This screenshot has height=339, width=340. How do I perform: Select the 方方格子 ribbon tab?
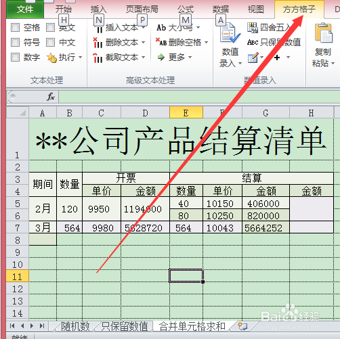click(x=299, y=9)
